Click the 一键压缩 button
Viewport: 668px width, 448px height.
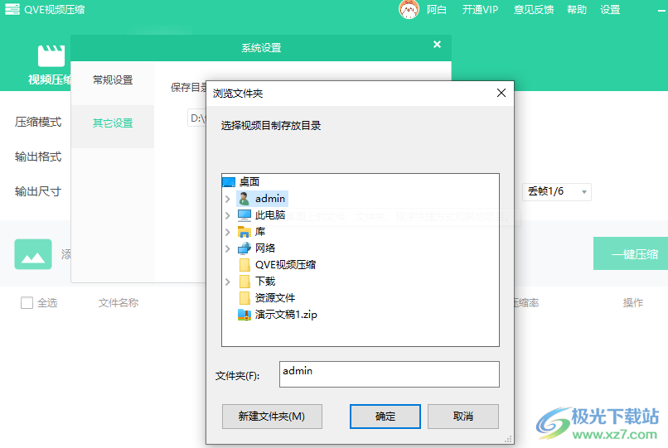(x=631, y=253)
